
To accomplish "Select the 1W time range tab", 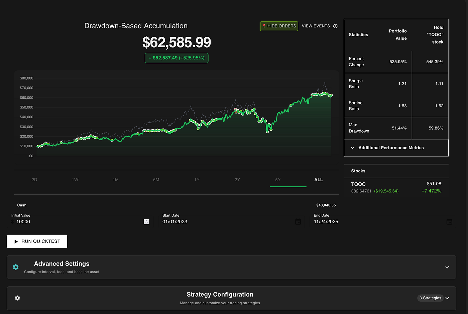I will [x=75, y=180].
